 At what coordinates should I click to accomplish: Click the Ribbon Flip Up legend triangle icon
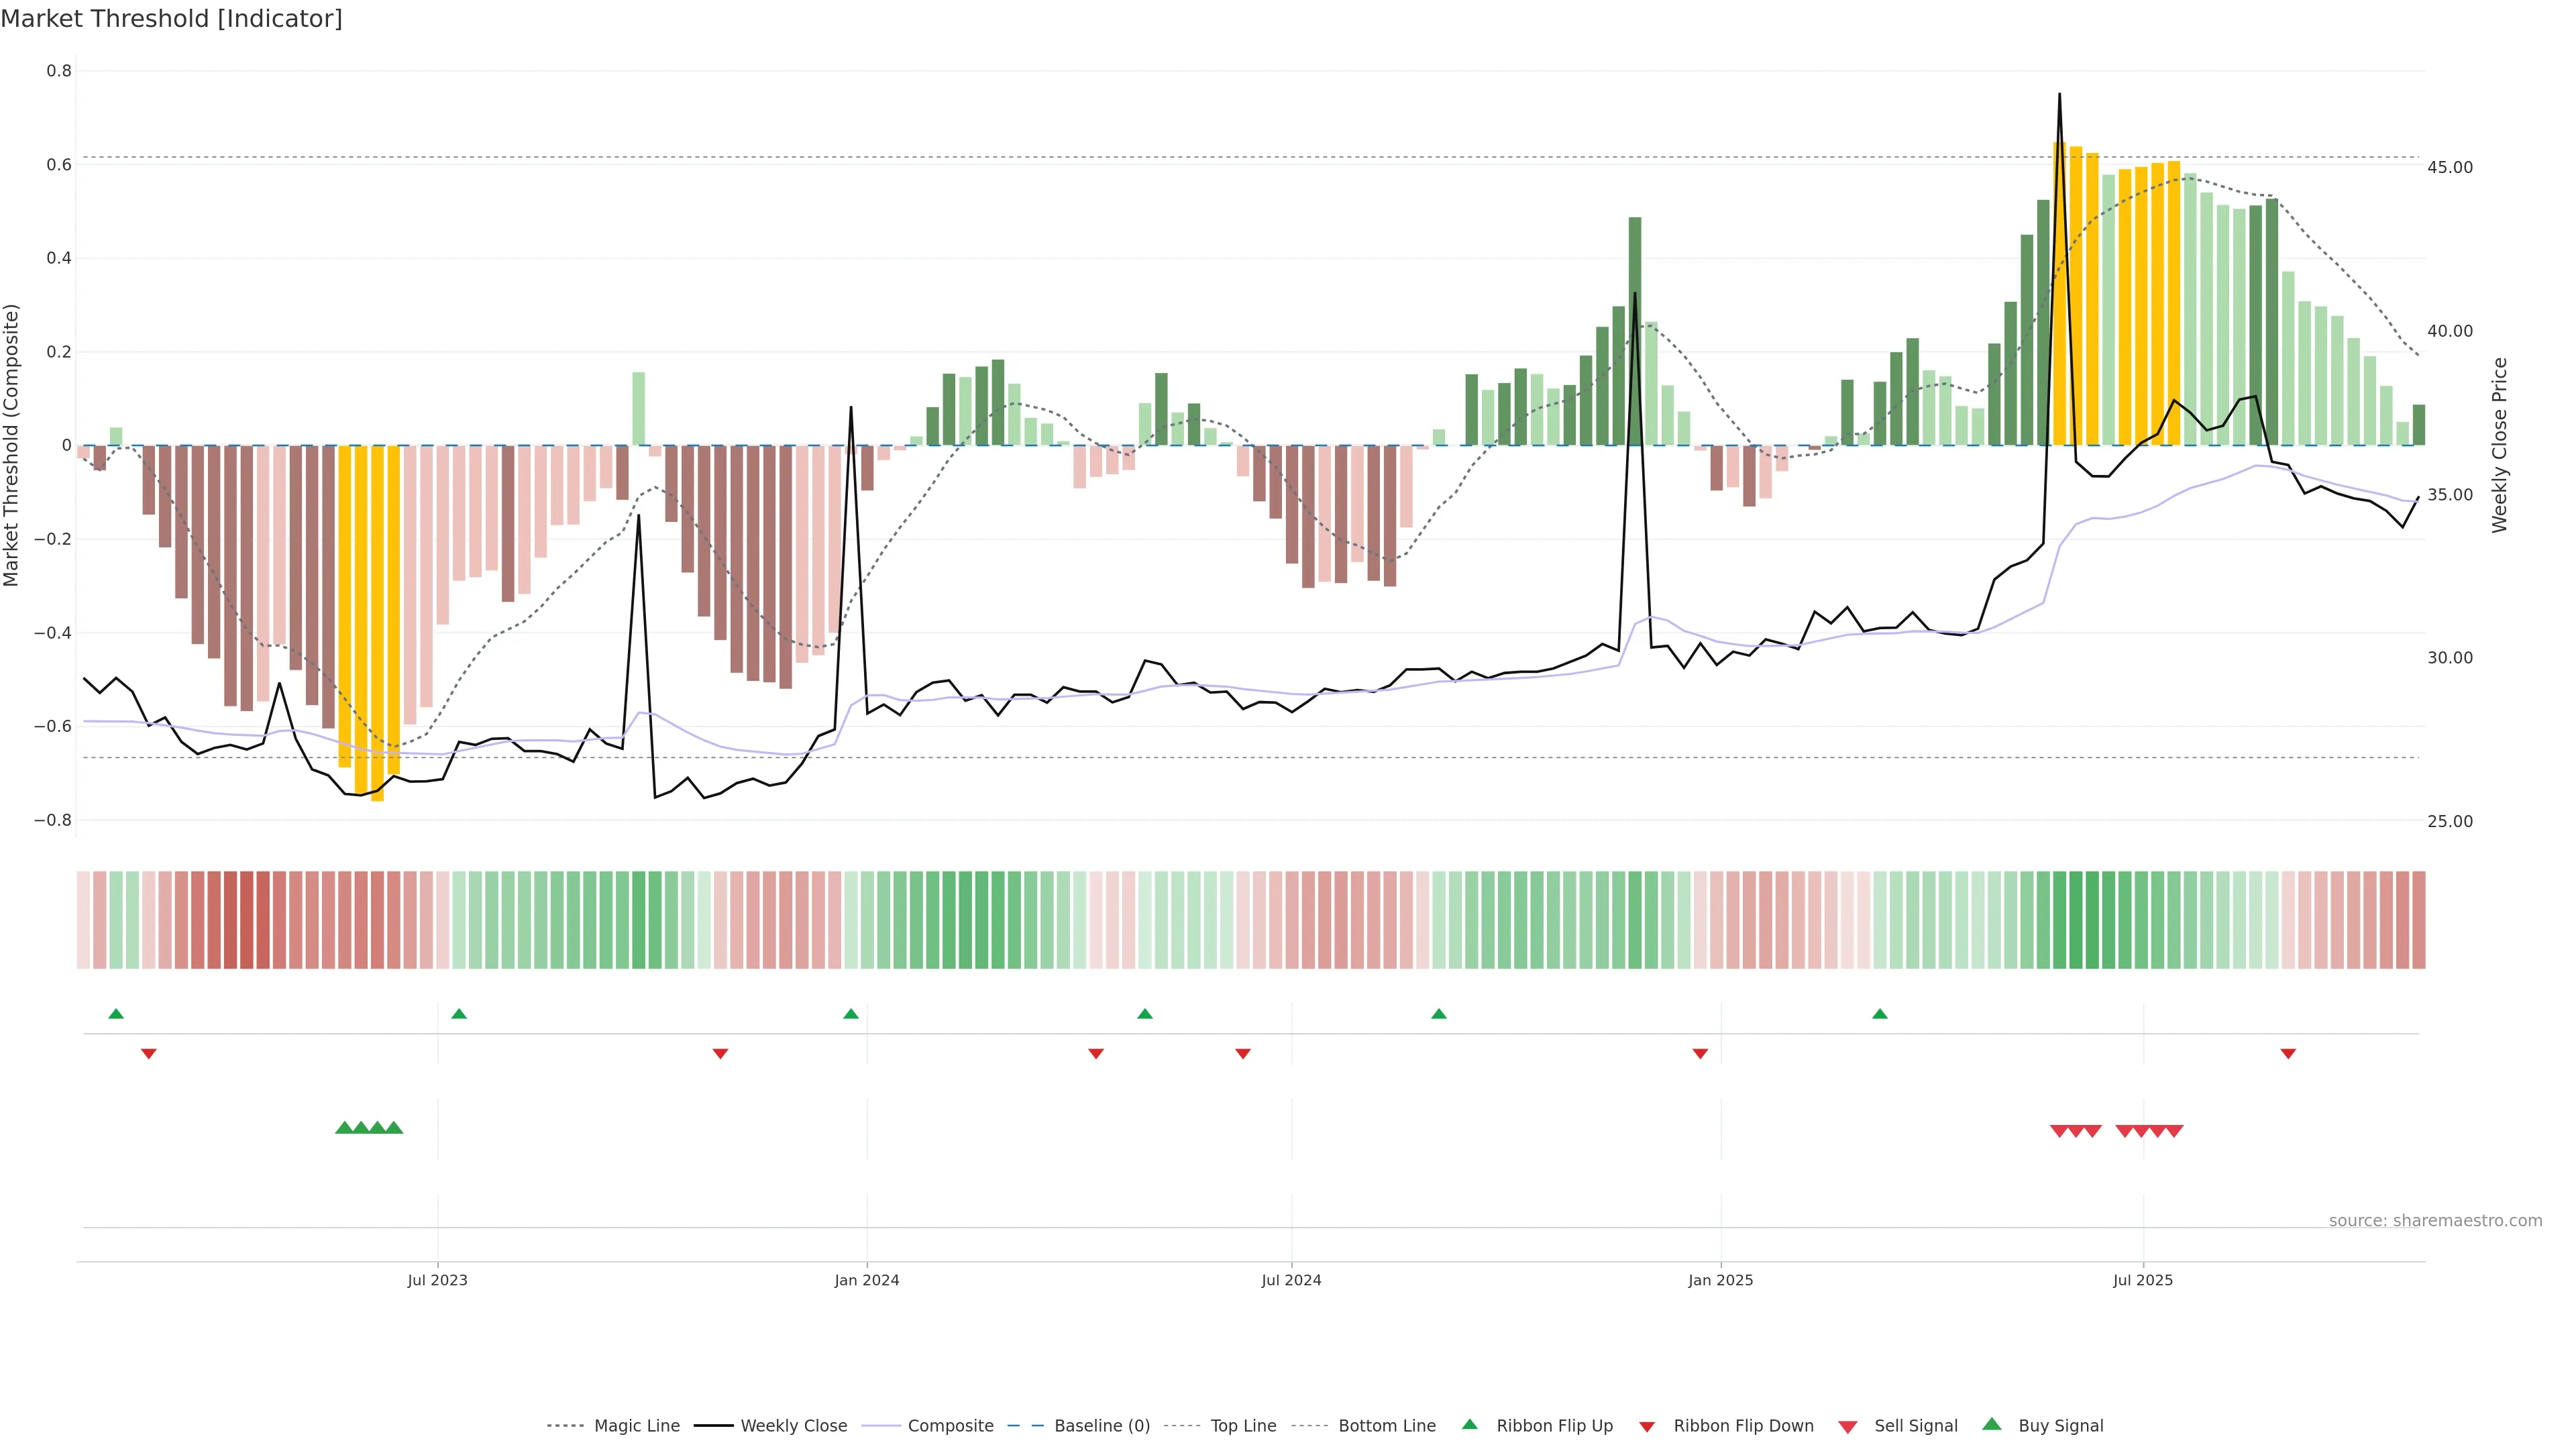point(1469,1424)
